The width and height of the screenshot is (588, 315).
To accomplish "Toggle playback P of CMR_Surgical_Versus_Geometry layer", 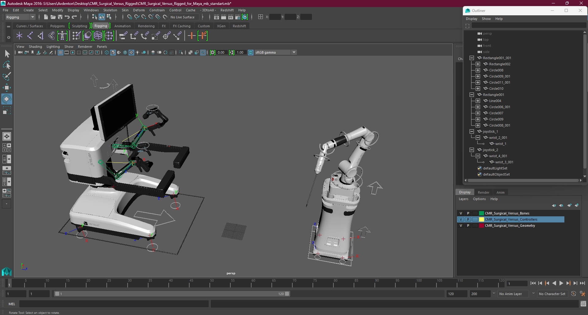I will (x=468, y=226).
